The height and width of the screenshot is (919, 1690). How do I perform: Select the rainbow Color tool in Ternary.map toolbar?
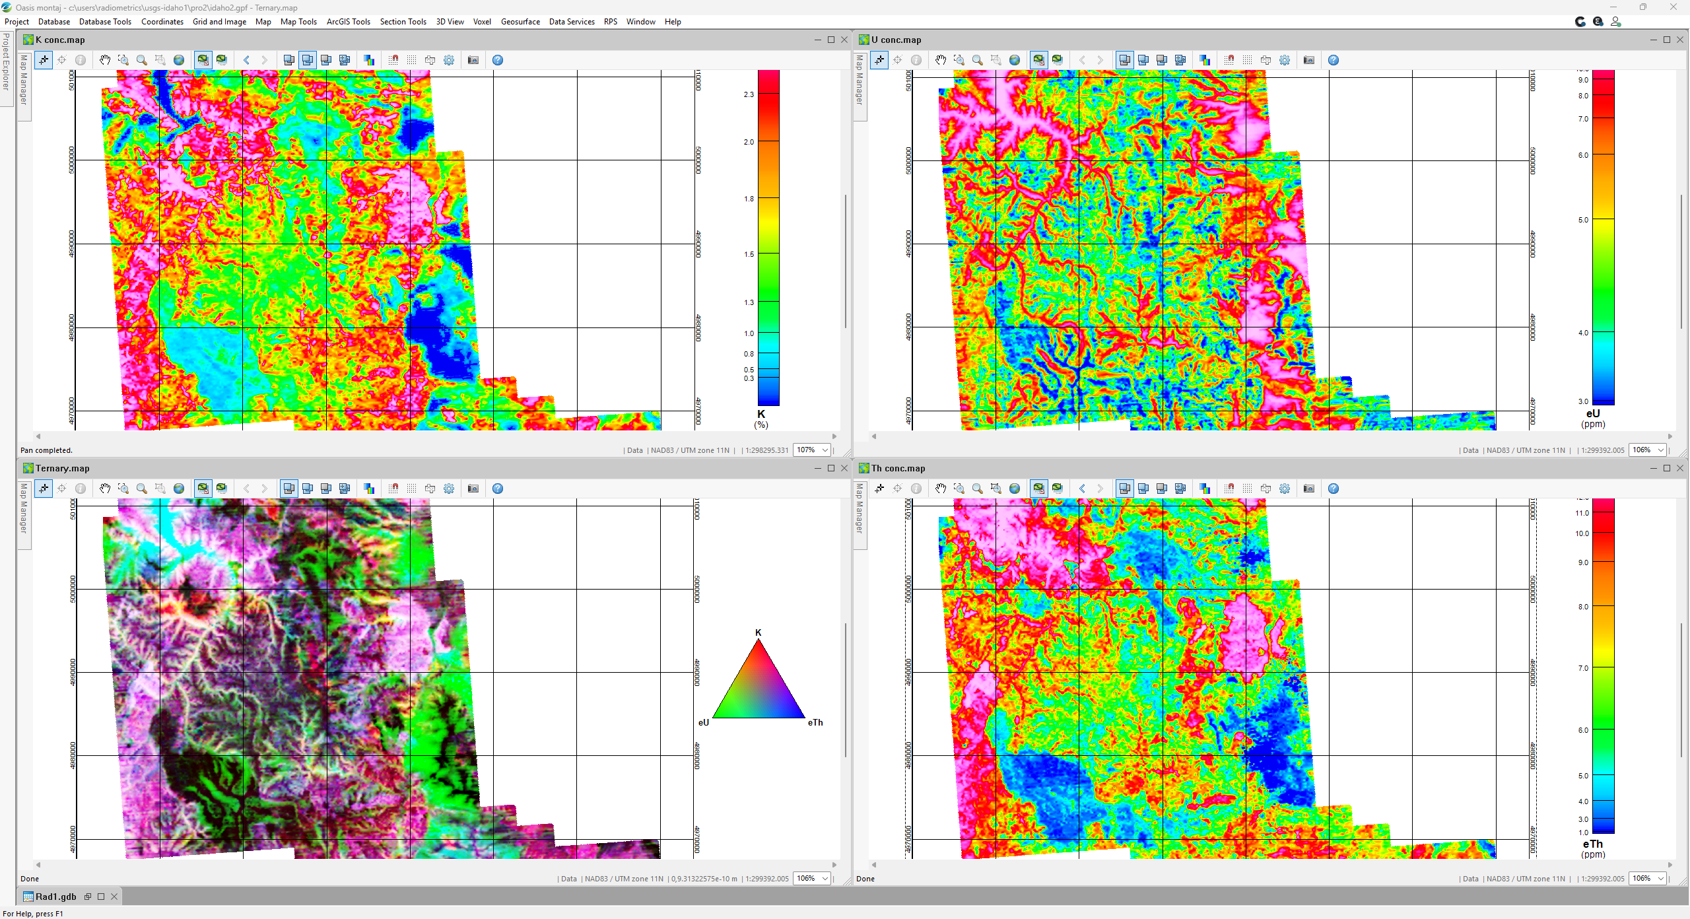point(370,489)
